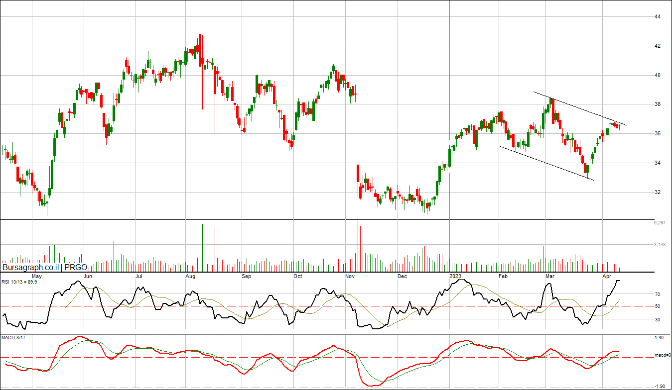Click the MACD 1.40 scale label
This screenshot has width=672, height=390.
tap(659, 338)
